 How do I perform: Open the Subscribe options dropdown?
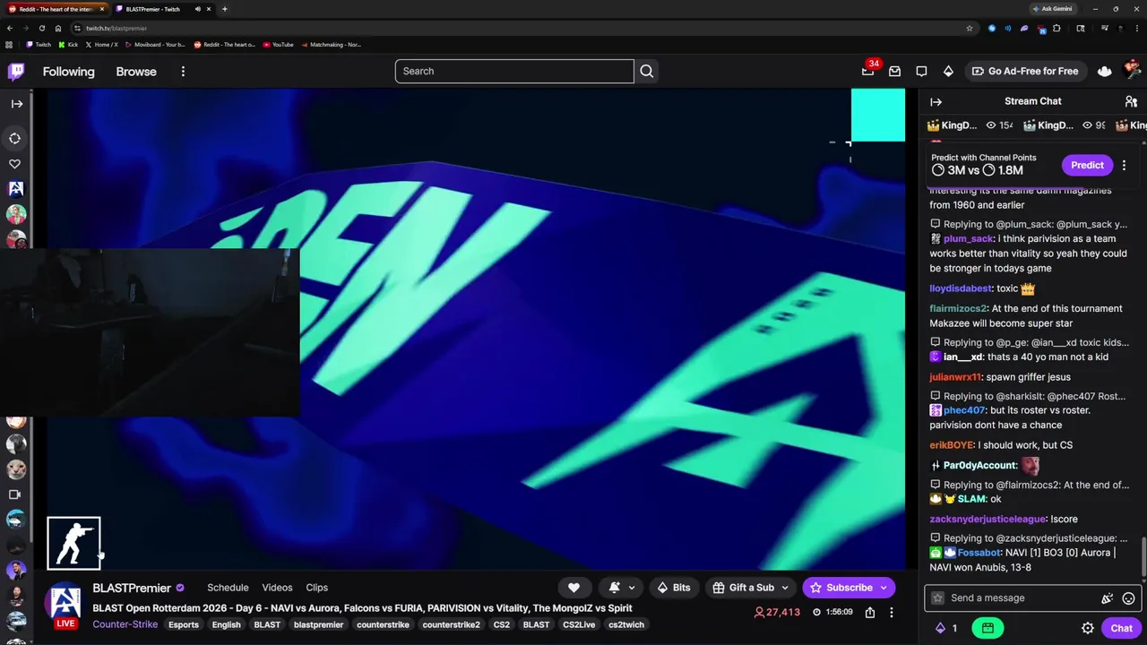(x=884, y=588)
